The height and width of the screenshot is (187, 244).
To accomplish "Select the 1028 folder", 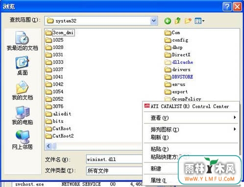I will pos(54,47).
